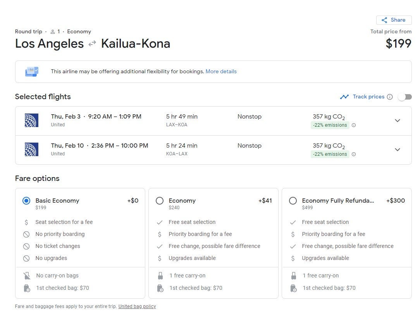Viewport: 420px width, 315px height.
Task: Click United logo on the Feb 10 flight
Action: (x=31, y=150)
